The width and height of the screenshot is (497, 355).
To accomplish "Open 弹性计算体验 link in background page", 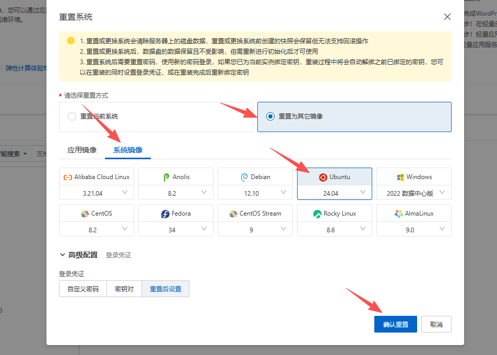I will pos(26,68).
